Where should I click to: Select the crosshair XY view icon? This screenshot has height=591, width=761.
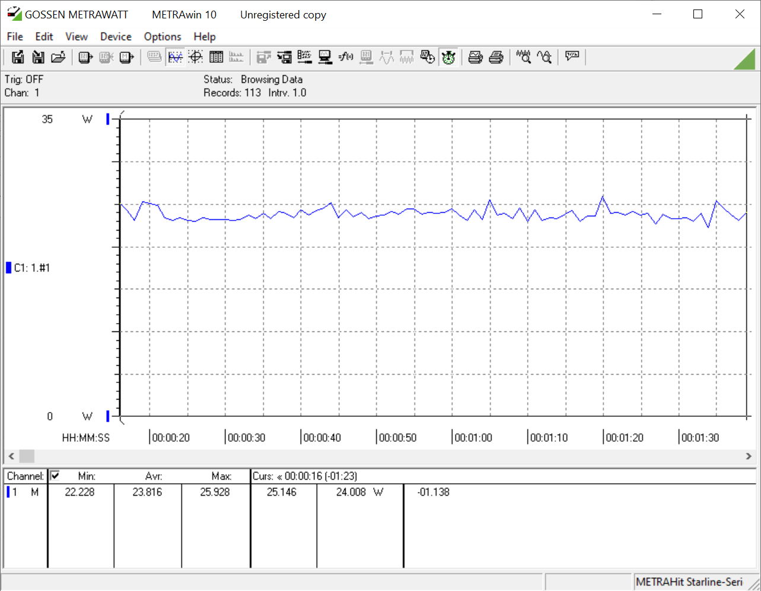[196, 57]
